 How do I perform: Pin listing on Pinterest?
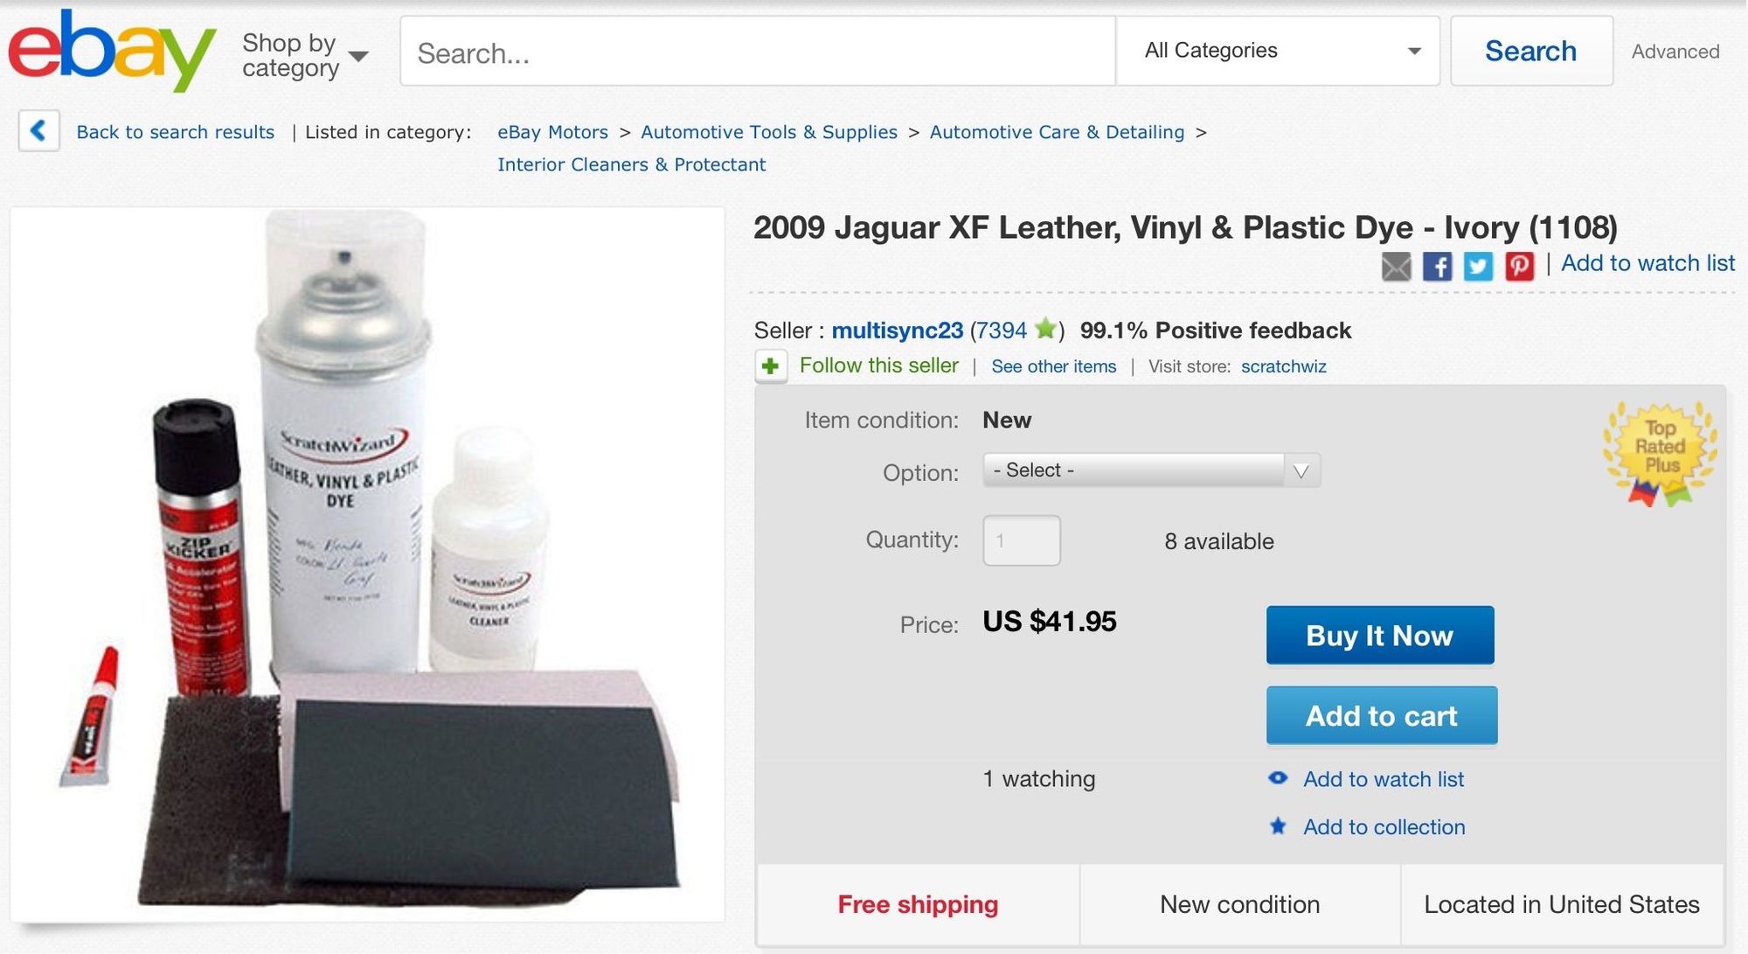[x=1519, y=266]
